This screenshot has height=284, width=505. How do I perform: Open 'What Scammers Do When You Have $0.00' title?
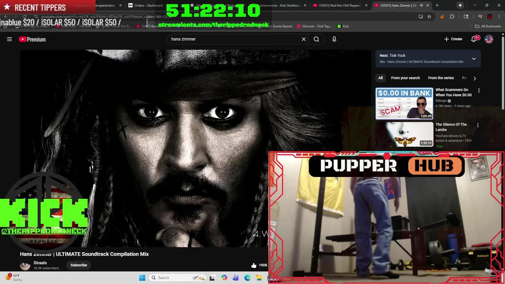tap(453, 92)
